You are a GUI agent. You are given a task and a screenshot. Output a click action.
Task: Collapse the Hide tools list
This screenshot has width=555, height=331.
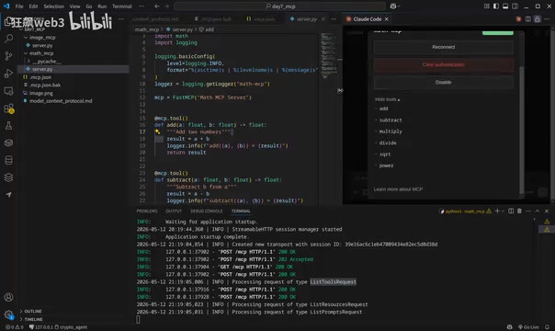[x=387, y=99]
